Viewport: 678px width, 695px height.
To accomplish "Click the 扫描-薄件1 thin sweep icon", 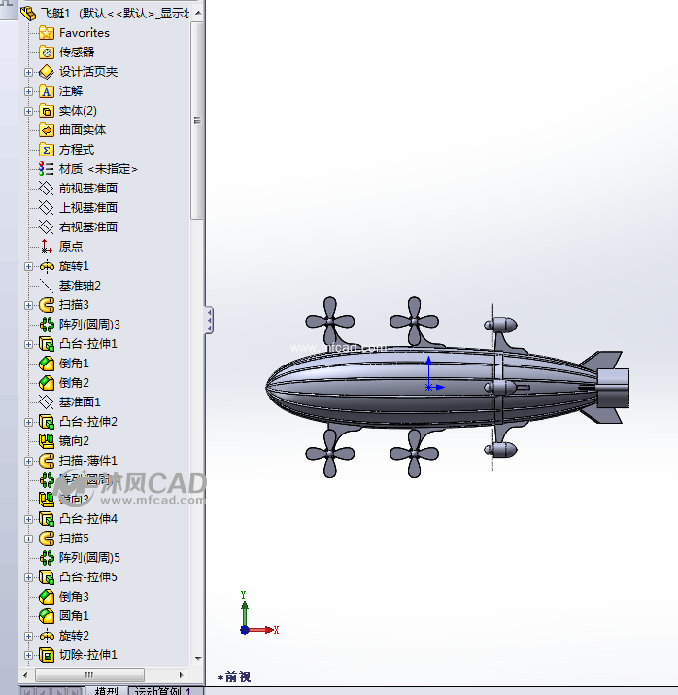I will [47, 461].
